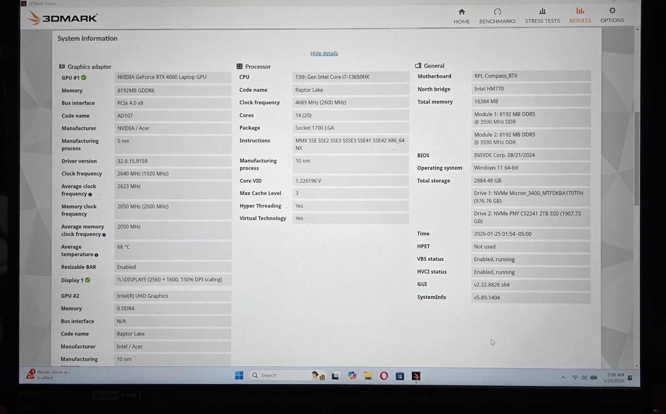Image resolution: width=666 pixels, height=414 pixels.
Task: Open Winter storm weather widget
Action: coord(49,375)
